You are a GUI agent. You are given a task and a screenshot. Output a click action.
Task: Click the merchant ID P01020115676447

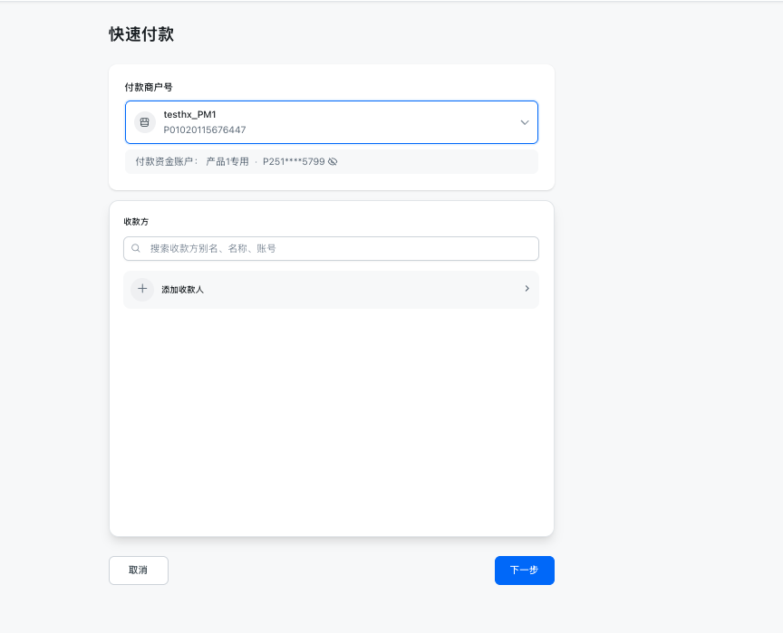(204, 129)
